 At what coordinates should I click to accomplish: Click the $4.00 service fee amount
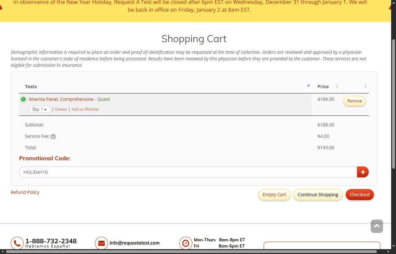(x=323, y=136)
